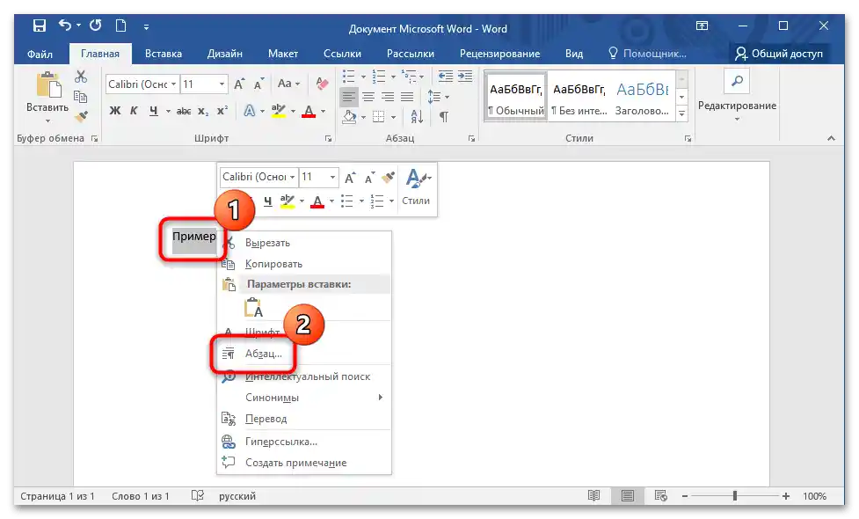Switch to the Рецензирование tab
The height and width of the screenshot is (519, 859).
[x=499, y=54]
